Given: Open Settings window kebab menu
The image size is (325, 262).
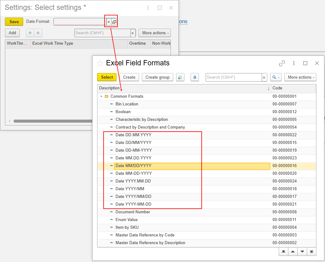Looking at the screenshot, I should pos(148,8).
